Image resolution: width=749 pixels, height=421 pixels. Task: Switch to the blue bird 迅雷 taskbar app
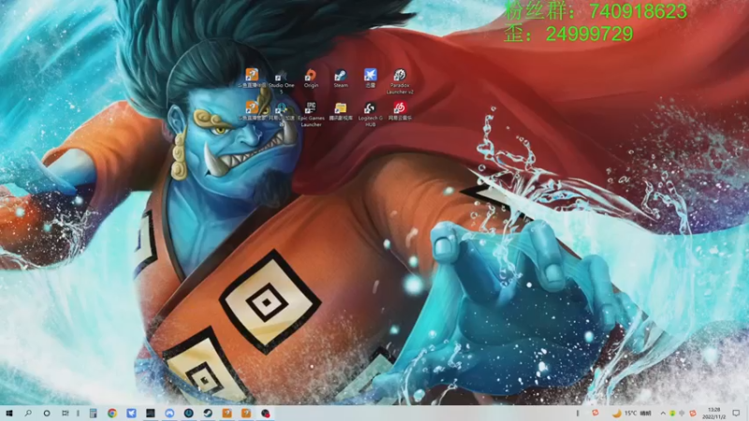click(131, 413)
